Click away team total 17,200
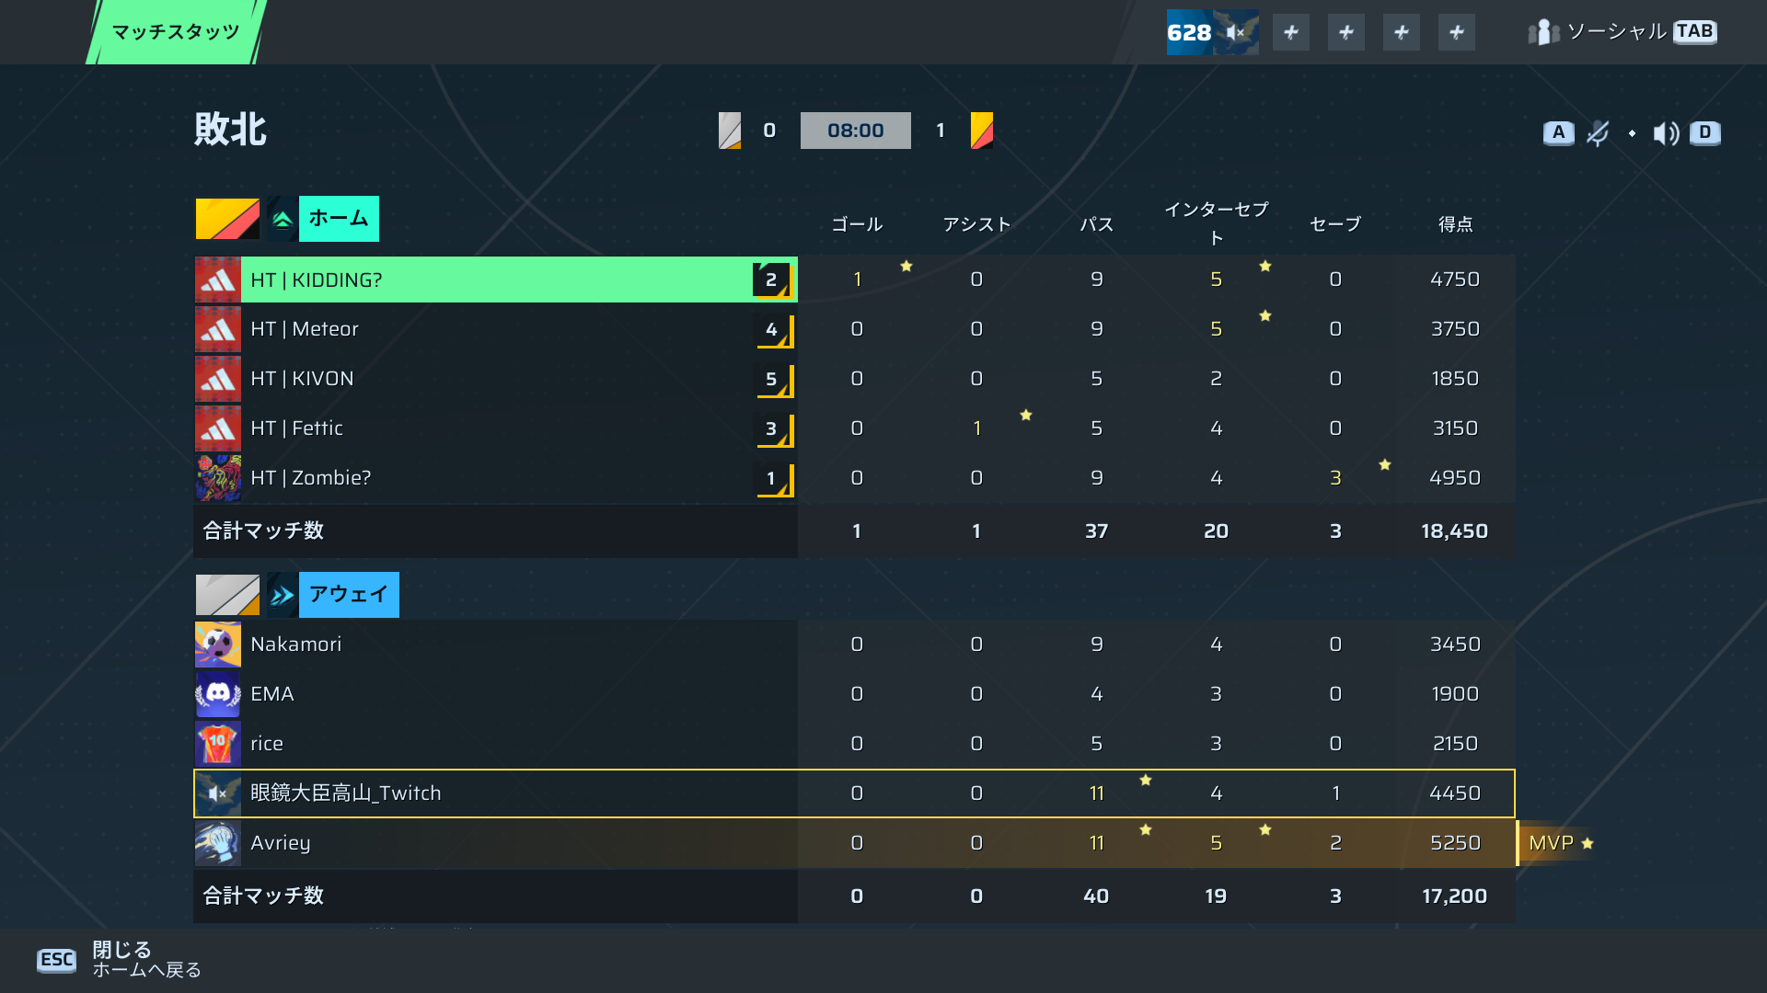The height and width of the screenshot is (993, 1767). click(x=1454, y=896)
